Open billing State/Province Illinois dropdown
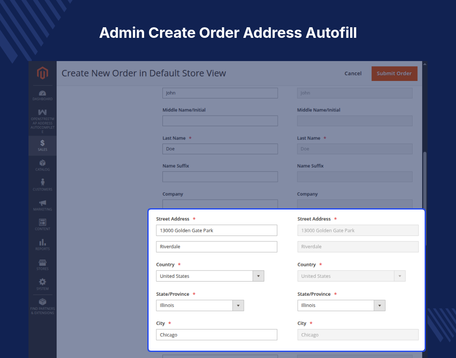This screenshot has height=358, width=456. click(200, 306)
